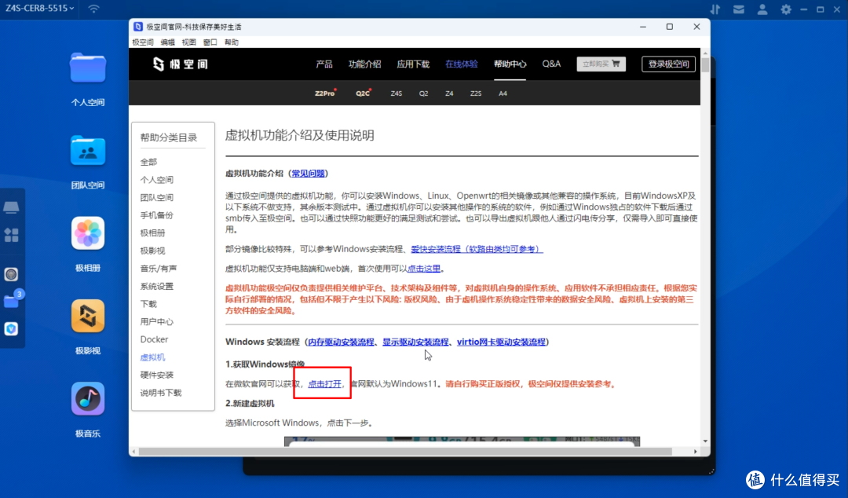
Task: Open the 帮助 menu
Action: point(232,42)
